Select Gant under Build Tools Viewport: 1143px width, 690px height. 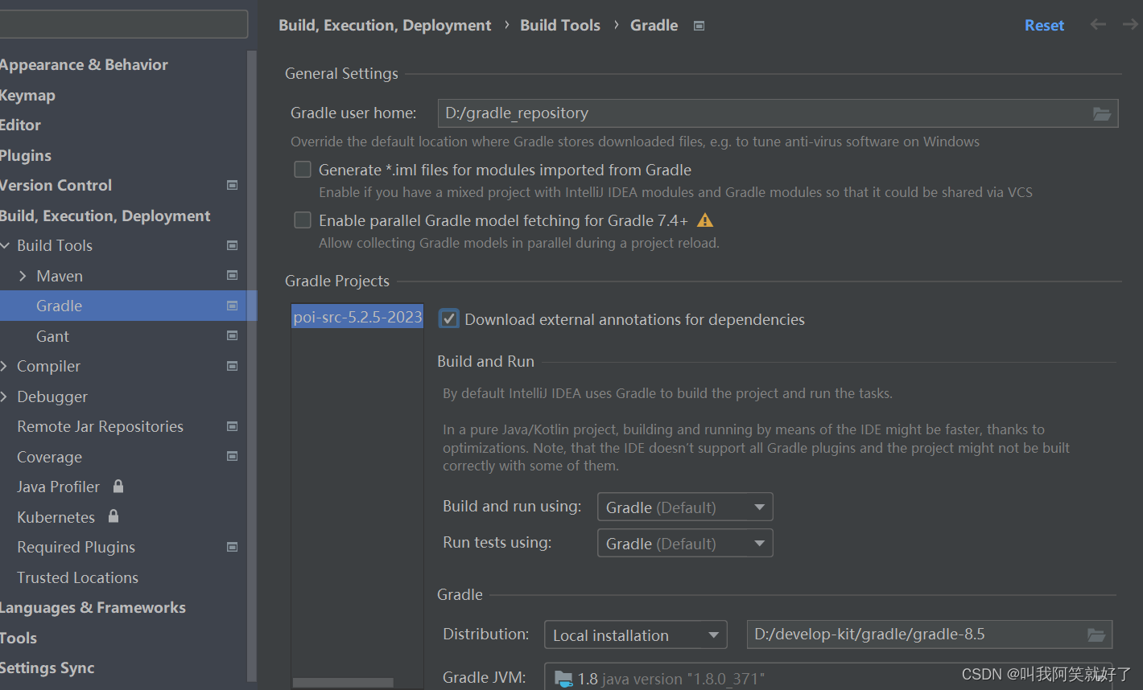(52, 336)
